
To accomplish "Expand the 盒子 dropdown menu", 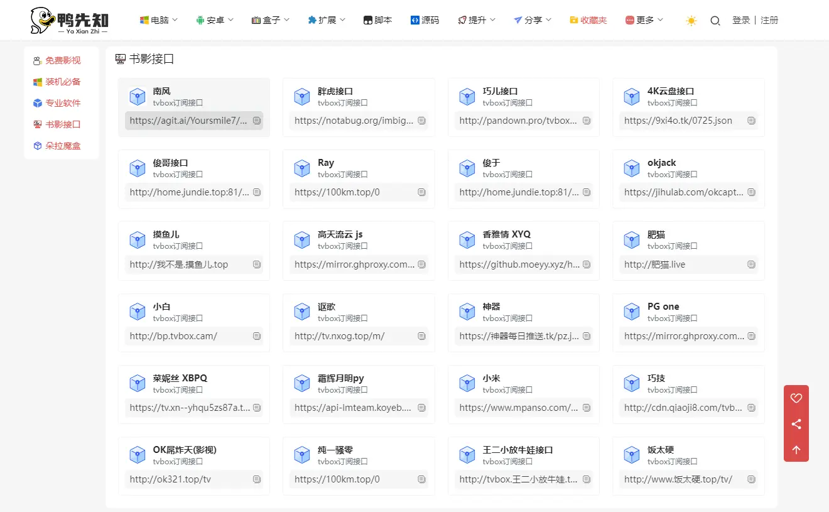I will [271, 20].
